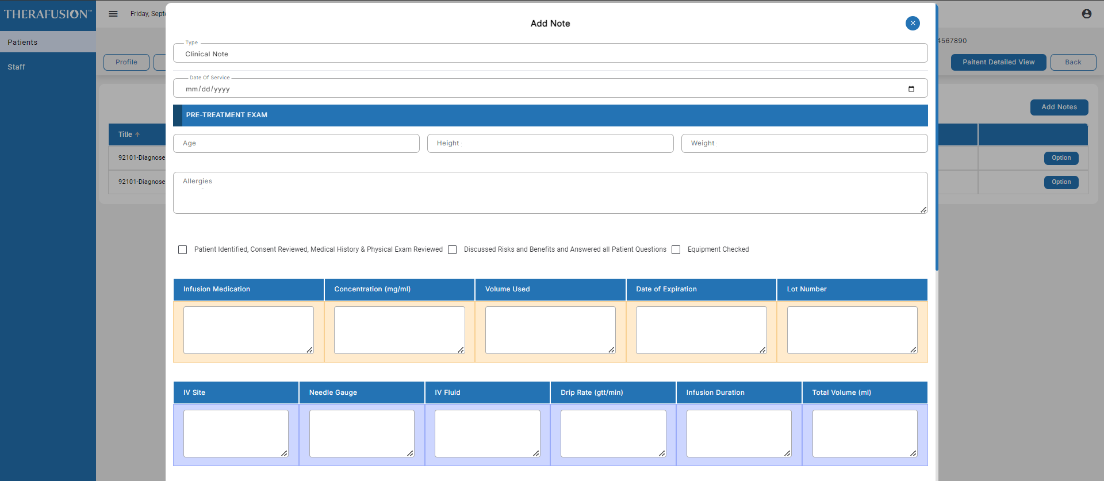Close the Add Note dialog
Viewport: 1104px width, 481px height.
click(x=913, y=23)
